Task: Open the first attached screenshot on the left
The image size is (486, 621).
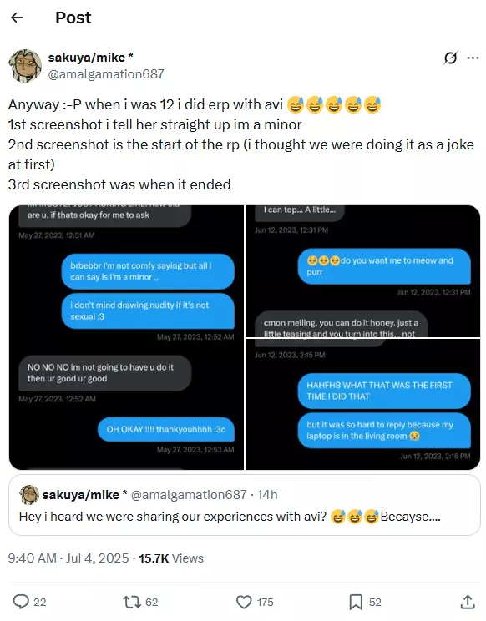Action: 126,337
